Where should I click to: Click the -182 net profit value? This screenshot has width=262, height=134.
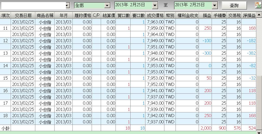[251, 41]
